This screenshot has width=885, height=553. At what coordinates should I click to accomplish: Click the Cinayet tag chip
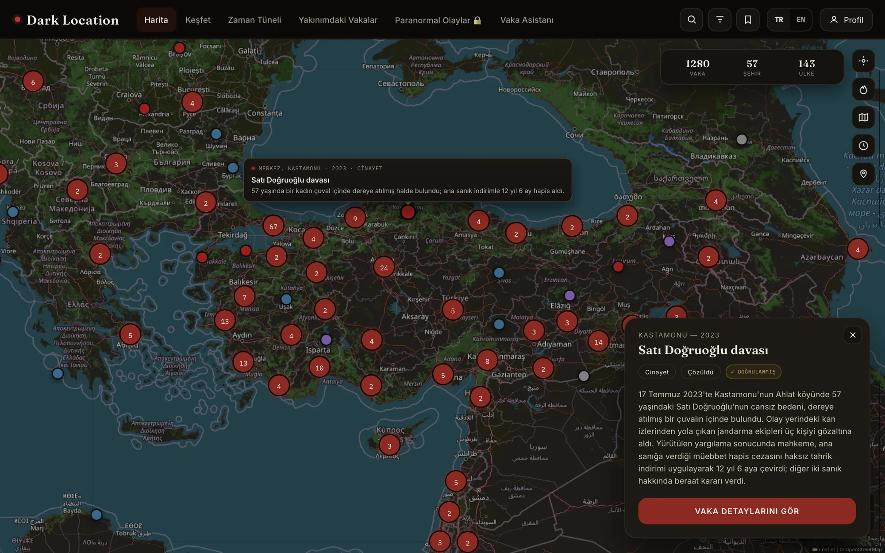click(x=657, y=372)
